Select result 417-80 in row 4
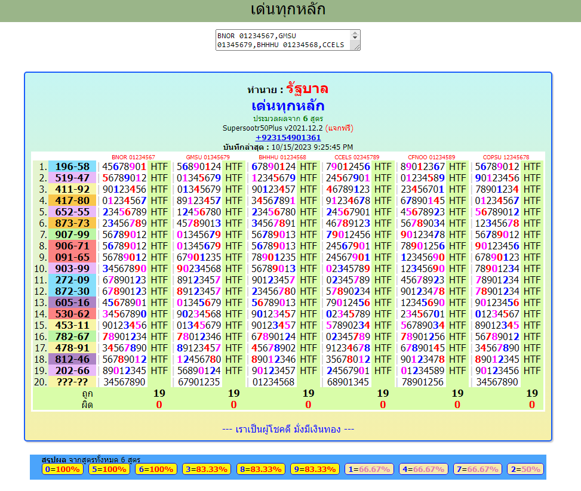Image resolution: width=581 pixels, height=491 pixels. click(72, 200)
